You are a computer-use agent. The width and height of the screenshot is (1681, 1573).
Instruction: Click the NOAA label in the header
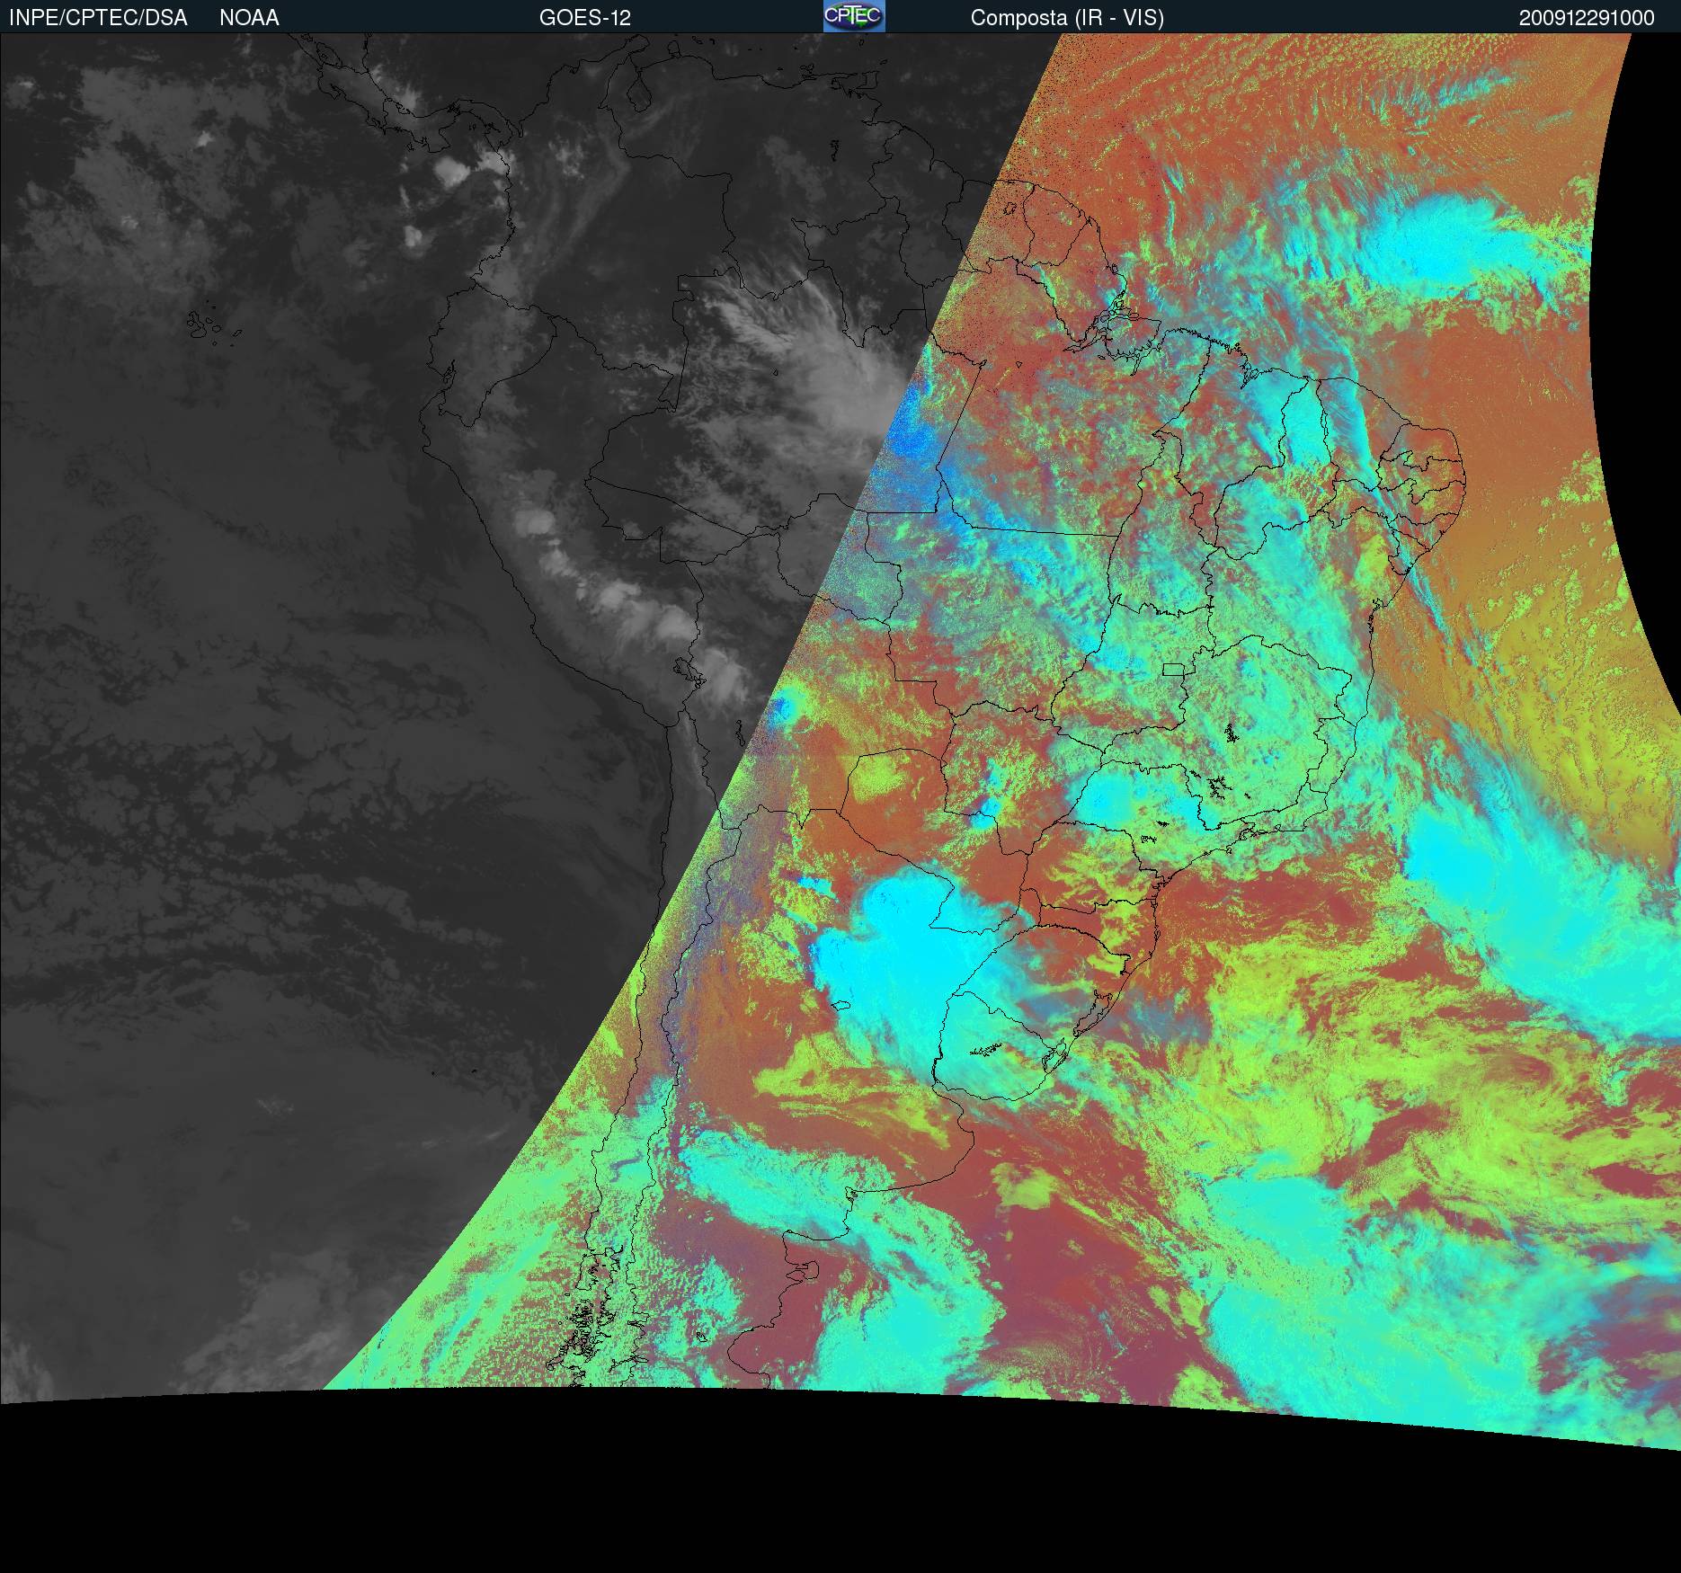tap(249, 18)
